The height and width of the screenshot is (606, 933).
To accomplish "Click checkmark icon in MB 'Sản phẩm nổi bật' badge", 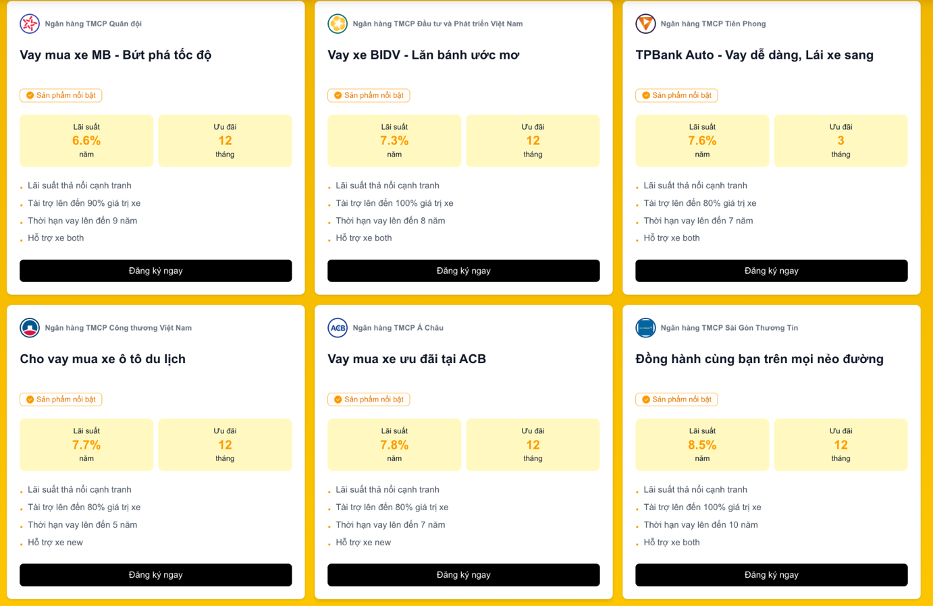I will [x=30, y=95].
